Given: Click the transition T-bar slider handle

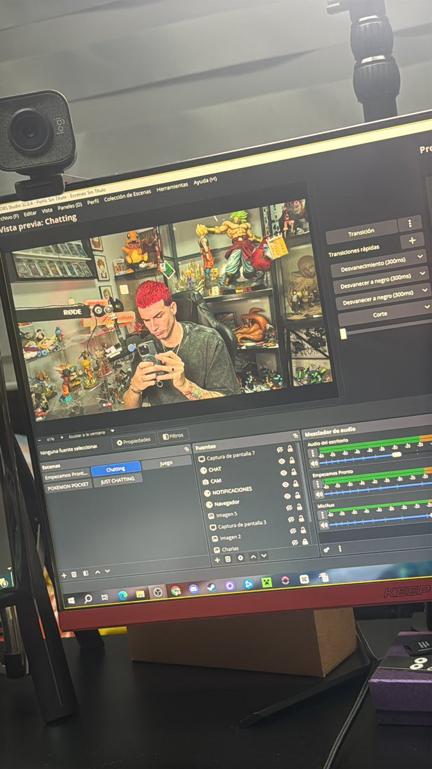Looking at the screenshot, I should click(x=343, y=333).
